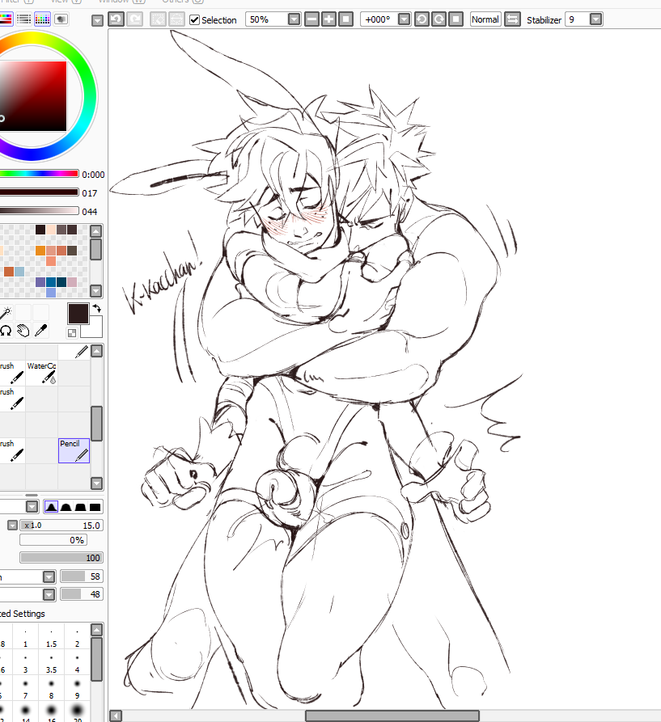Click the flip view horizontally icon
This screenshot has width=661, height=722.
pyautogui.click(x=512, y=19)
